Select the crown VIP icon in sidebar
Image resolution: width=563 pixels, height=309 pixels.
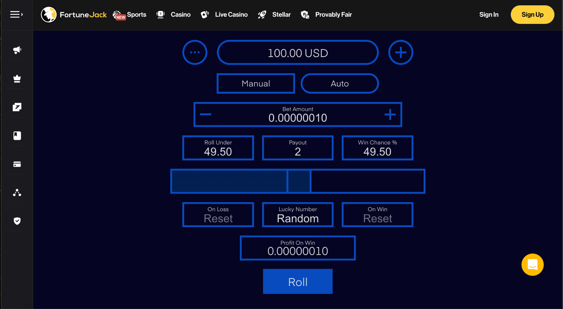click(17, 79)
